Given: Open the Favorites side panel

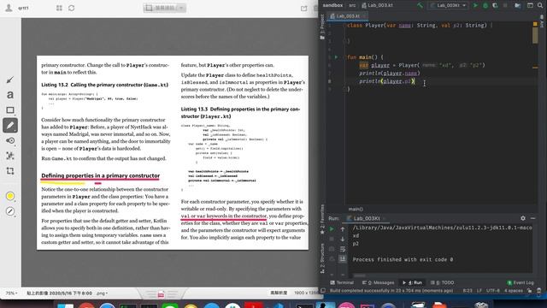Looking at the screenshot, I should (x=322, y=219).
